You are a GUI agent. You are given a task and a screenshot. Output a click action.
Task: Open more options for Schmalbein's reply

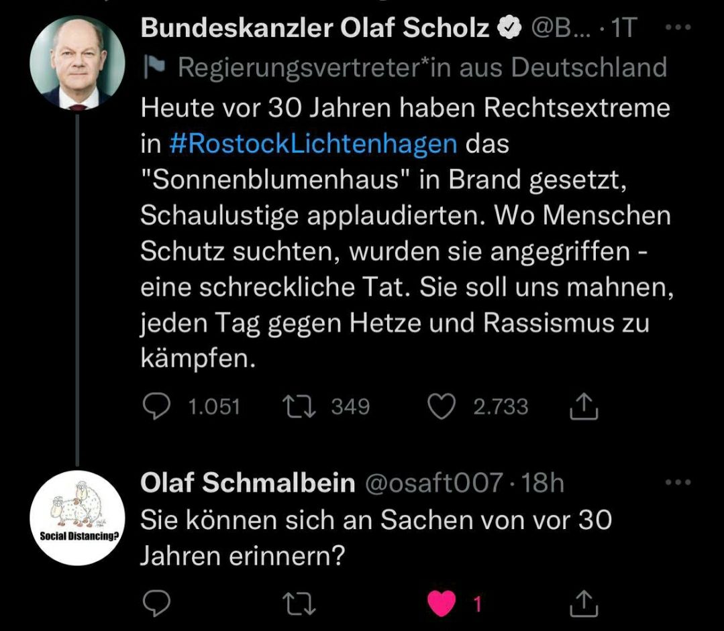pos(680,482)
